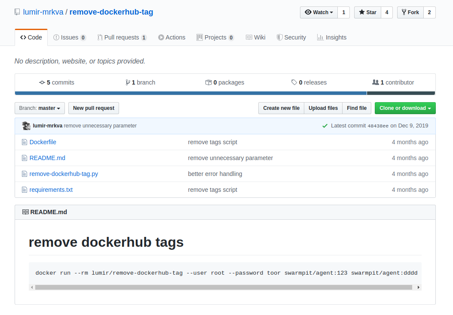Go to the Actions tab
453x315 pixels.
click(171, 37)
